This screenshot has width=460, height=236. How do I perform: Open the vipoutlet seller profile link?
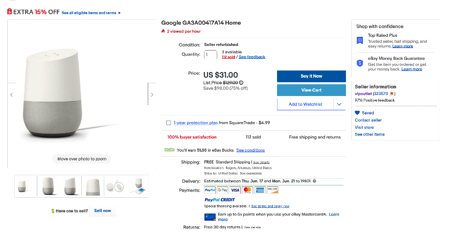pos(363,93)
